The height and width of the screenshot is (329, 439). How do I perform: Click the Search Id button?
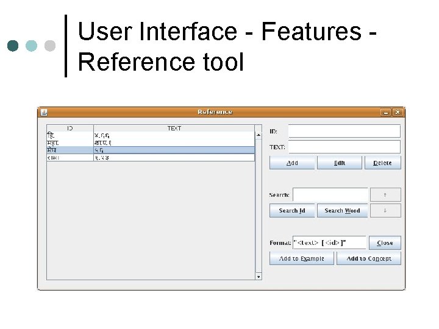292,210
